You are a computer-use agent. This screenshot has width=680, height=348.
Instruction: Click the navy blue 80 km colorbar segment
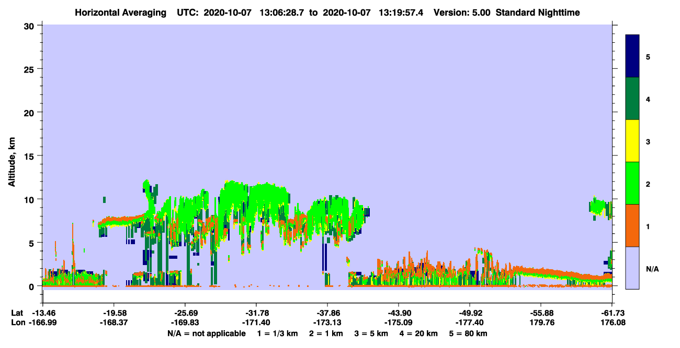point(632,56)
